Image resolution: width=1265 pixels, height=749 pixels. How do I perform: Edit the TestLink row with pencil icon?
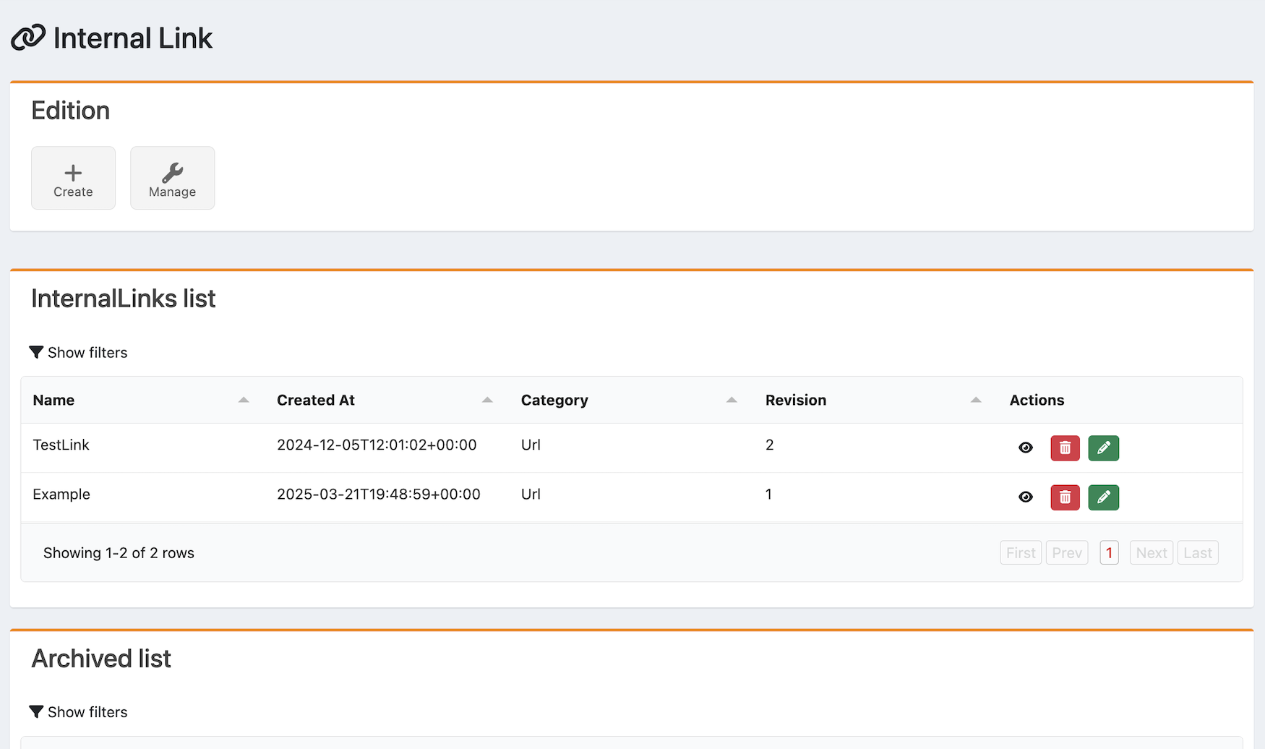pyautogui.click(x=1103, y=448)
